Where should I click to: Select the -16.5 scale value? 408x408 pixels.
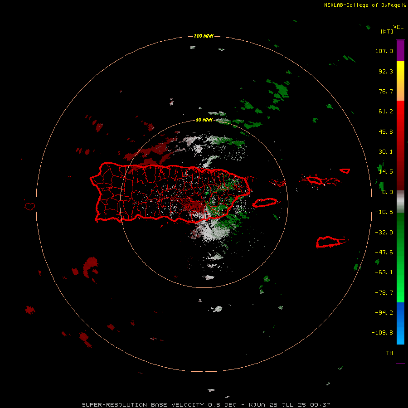[384, 212]
